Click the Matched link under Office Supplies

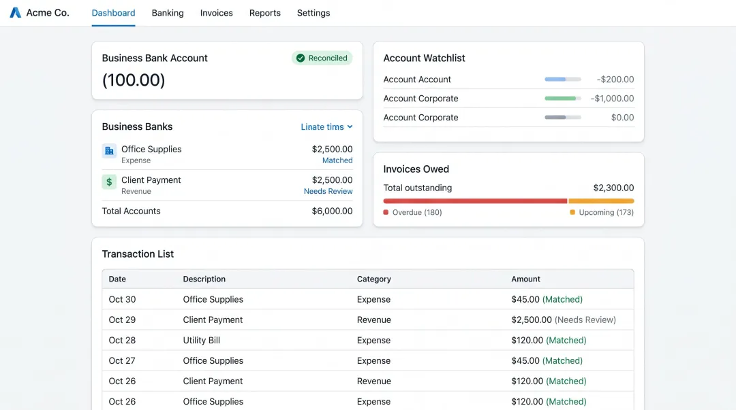tap(337, 160)
